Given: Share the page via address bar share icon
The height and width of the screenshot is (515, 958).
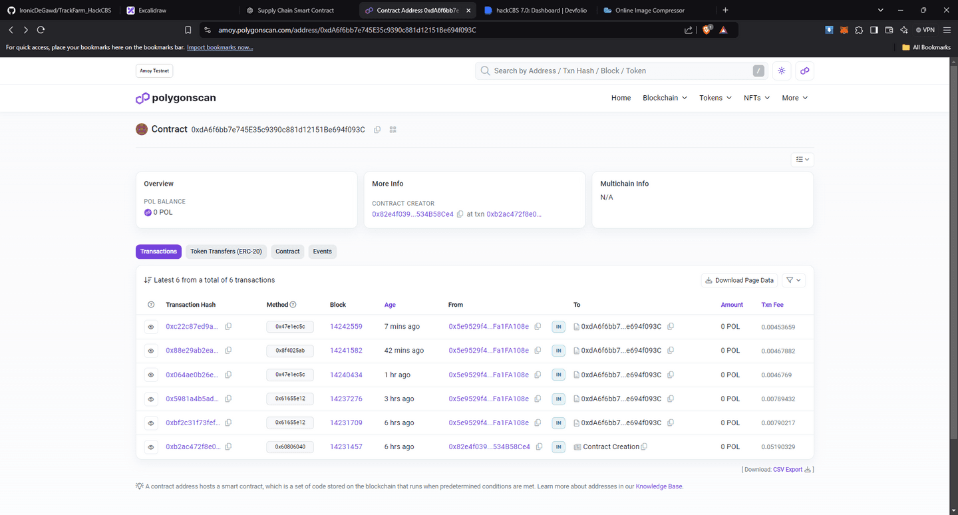Looking at the screenshot, I should (x=689, y=30).
